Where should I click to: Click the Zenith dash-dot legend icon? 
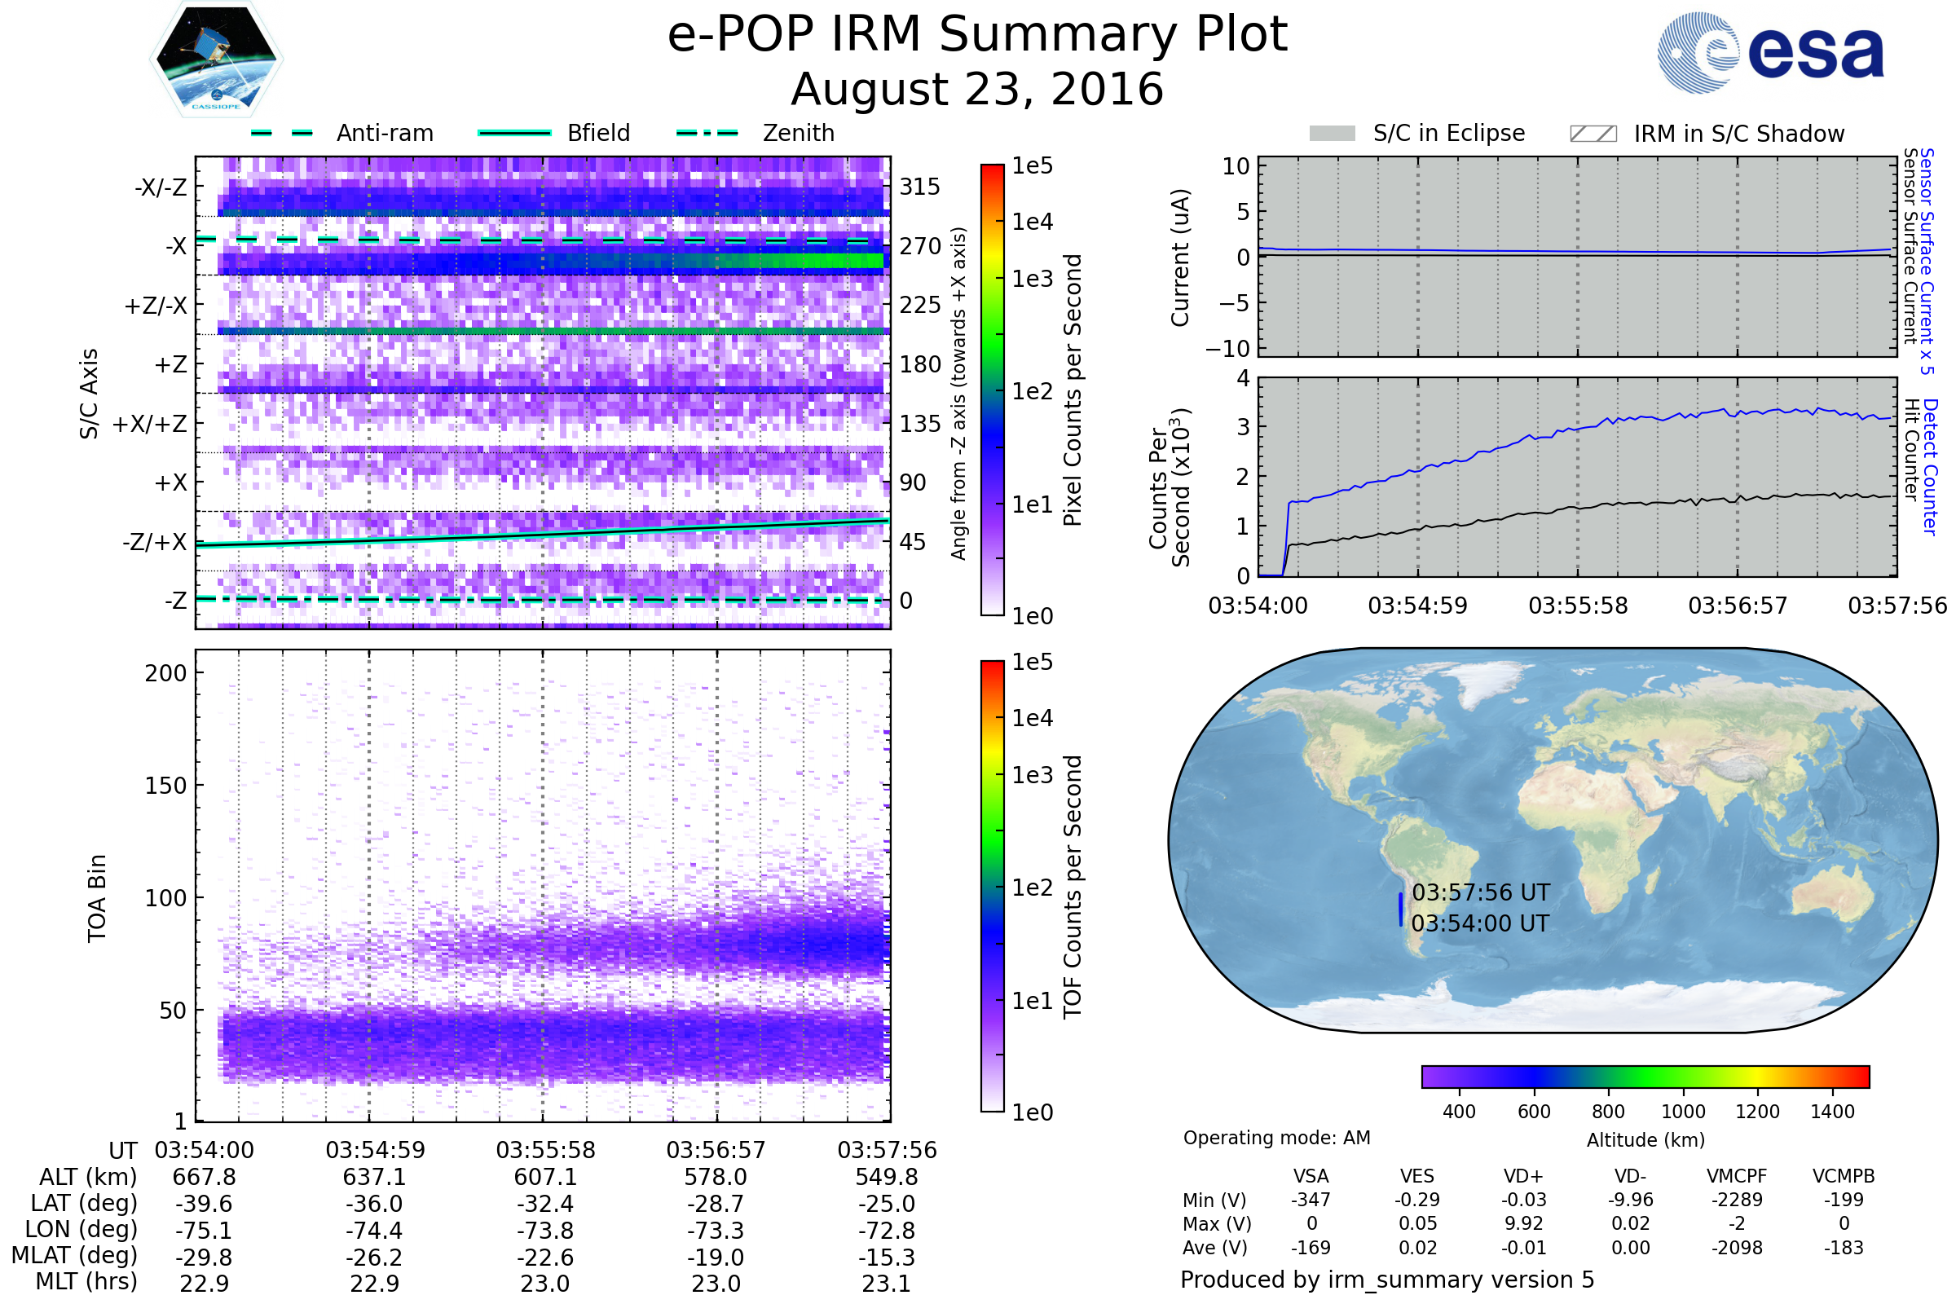point(707,133)
